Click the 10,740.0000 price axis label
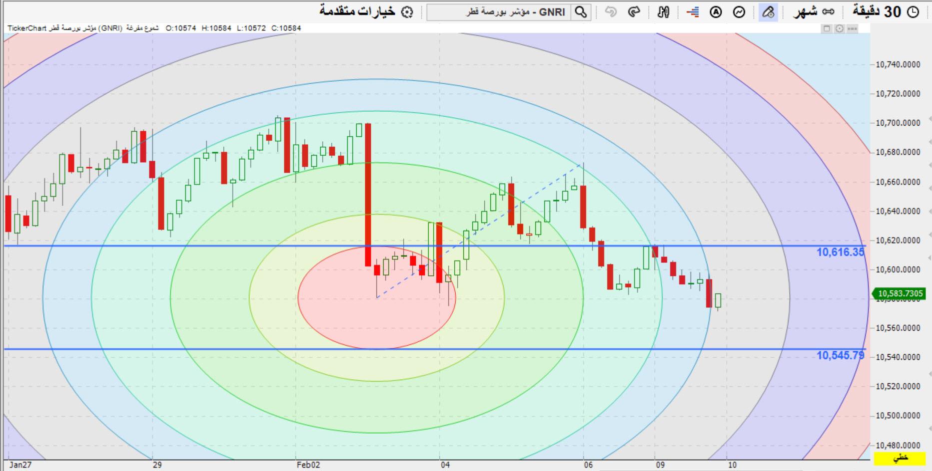This screenshot has width=932, height=471. pos(898,64)
